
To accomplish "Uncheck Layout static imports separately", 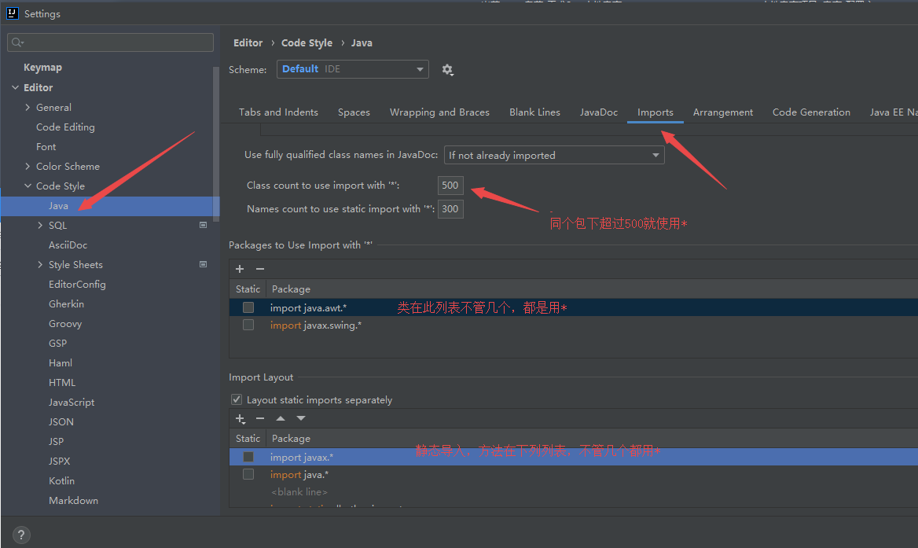I will [x=237, y=399].
